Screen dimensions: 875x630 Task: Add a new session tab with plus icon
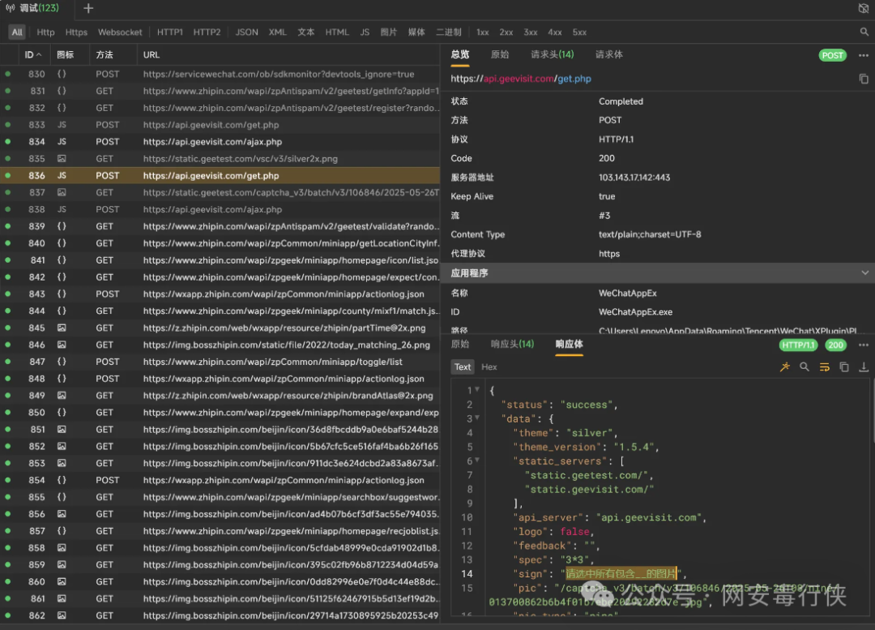pos(88,8)
